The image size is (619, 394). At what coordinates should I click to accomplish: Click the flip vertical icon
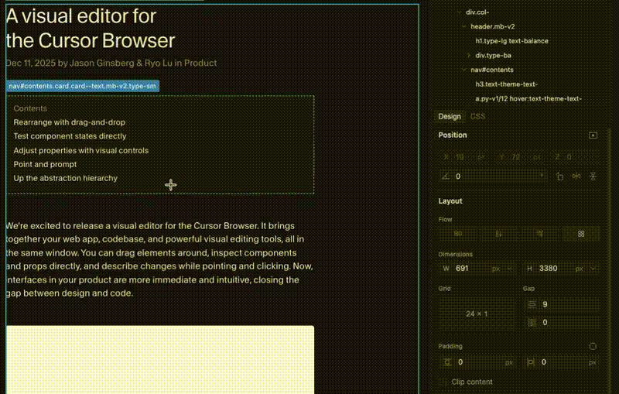click(593, 176)
